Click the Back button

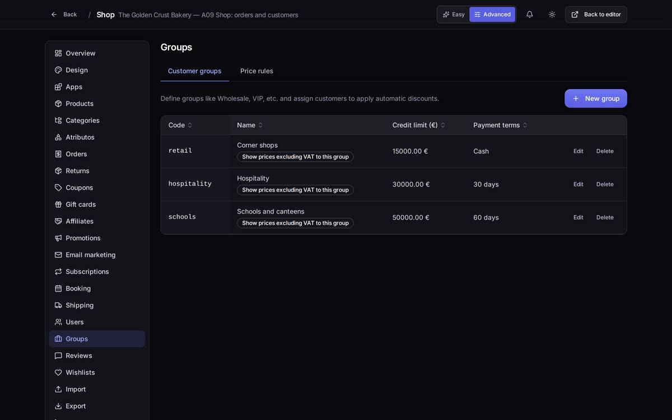tap(64, 15)
